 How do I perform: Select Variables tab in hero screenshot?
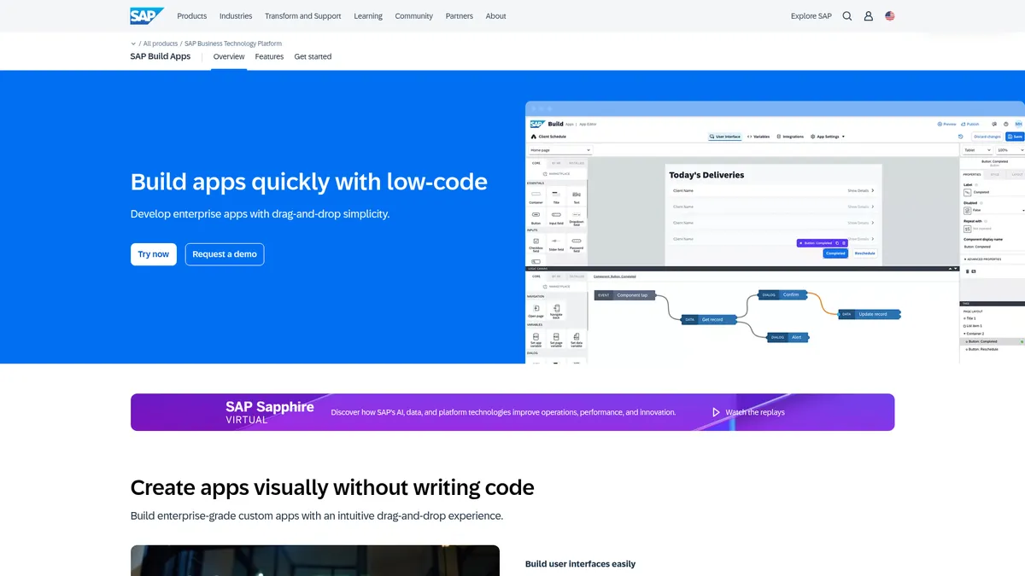[758, 137]
